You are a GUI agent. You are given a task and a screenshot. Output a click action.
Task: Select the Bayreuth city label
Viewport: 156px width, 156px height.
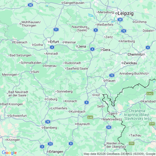click(83, 124)
